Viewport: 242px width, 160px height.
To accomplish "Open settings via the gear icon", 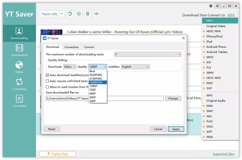I will point(211,6).
